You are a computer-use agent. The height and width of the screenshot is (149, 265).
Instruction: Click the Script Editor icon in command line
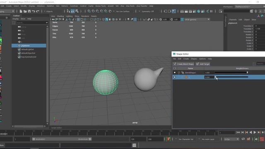[134, 145]
